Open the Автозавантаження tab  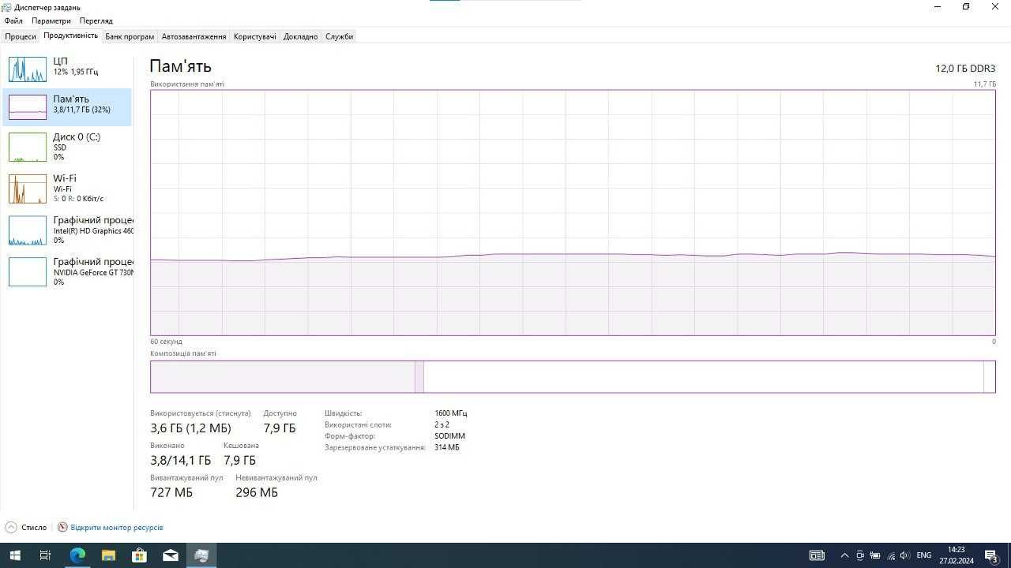click(194, 36)
